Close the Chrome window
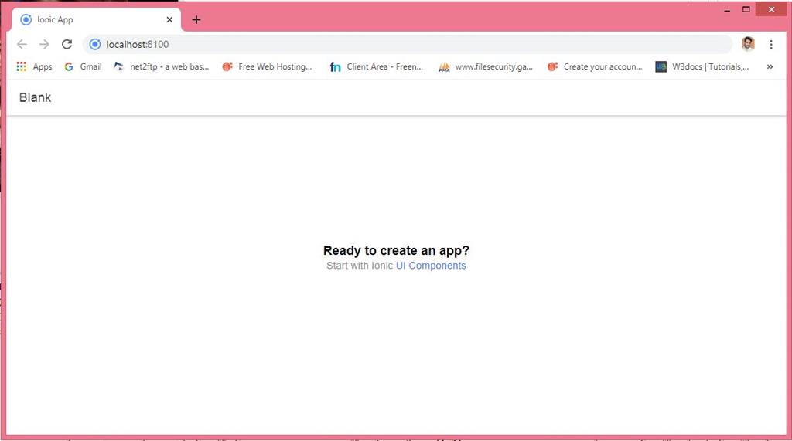This screenshot has height=441, width=792. 771,9
